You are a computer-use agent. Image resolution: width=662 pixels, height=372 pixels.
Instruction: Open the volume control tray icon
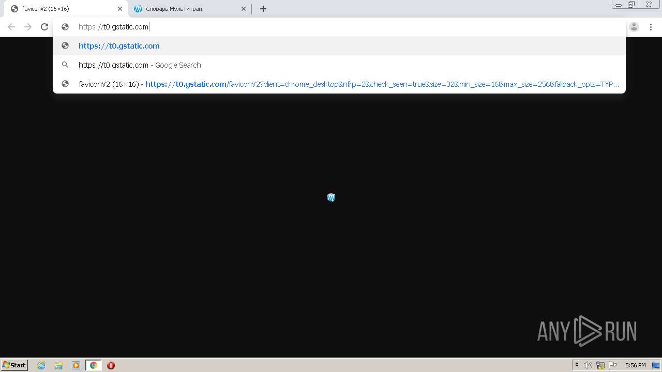point(588,365)
